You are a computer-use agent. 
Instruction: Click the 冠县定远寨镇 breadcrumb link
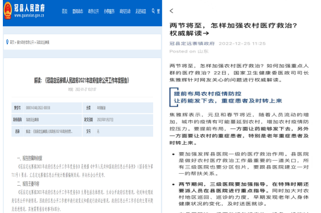click(43, 42)
